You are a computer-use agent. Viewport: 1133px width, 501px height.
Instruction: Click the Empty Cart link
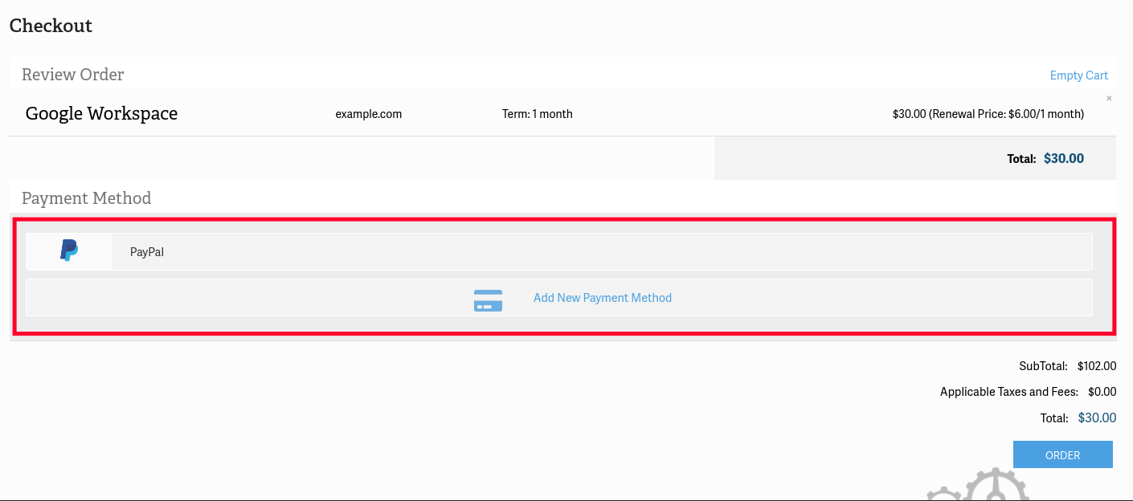click(x=1078, y=75)
